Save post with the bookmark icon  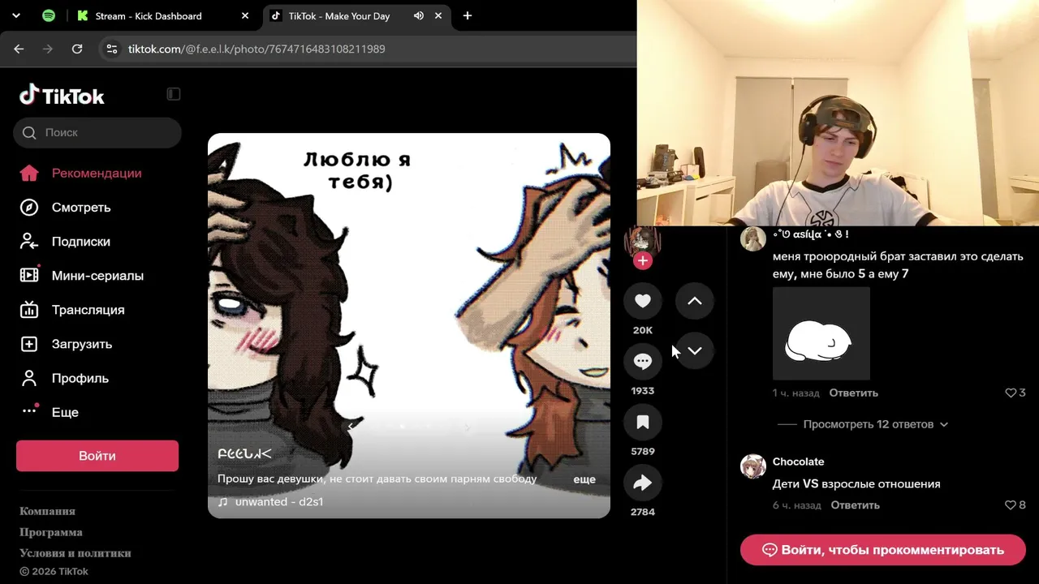(643, 422)
